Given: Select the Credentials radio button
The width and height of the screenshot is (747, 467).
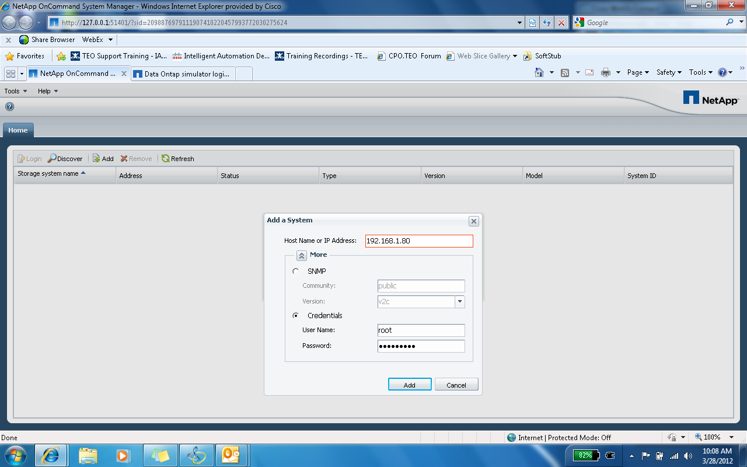Looking at the screenshot, I should coord(296,316).
